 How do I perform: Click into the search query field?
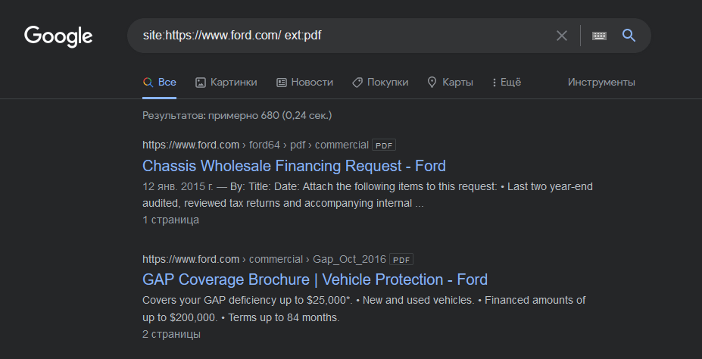click(x=341, y=36)
